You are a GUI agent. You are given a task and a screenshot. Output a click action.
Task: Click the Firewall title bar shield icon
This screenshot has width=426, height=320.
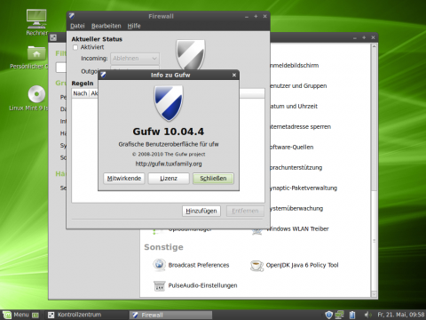pos(72,16)
